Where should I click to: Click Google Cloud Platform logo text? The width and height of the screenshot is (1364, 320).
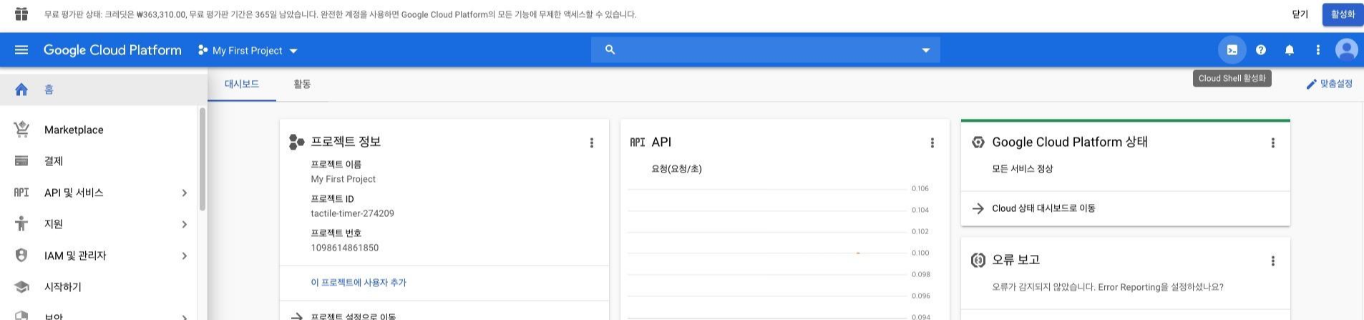click(x=112, y=50)
